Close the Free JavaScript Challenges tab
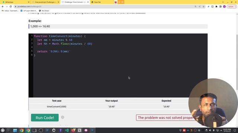 58,2
